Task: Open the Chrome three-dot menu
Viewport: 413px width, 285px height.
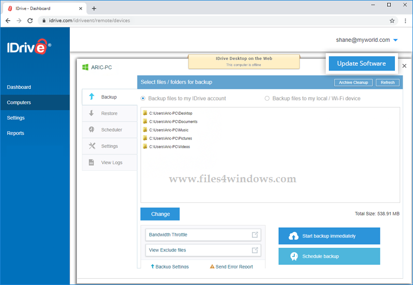Action: pyautogui.click(x=405, y=21)
